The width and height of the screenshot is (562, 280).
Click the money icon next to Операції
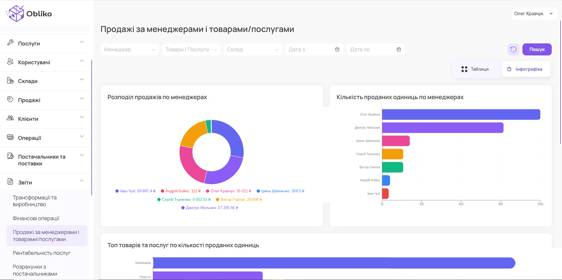pos(10,137)
